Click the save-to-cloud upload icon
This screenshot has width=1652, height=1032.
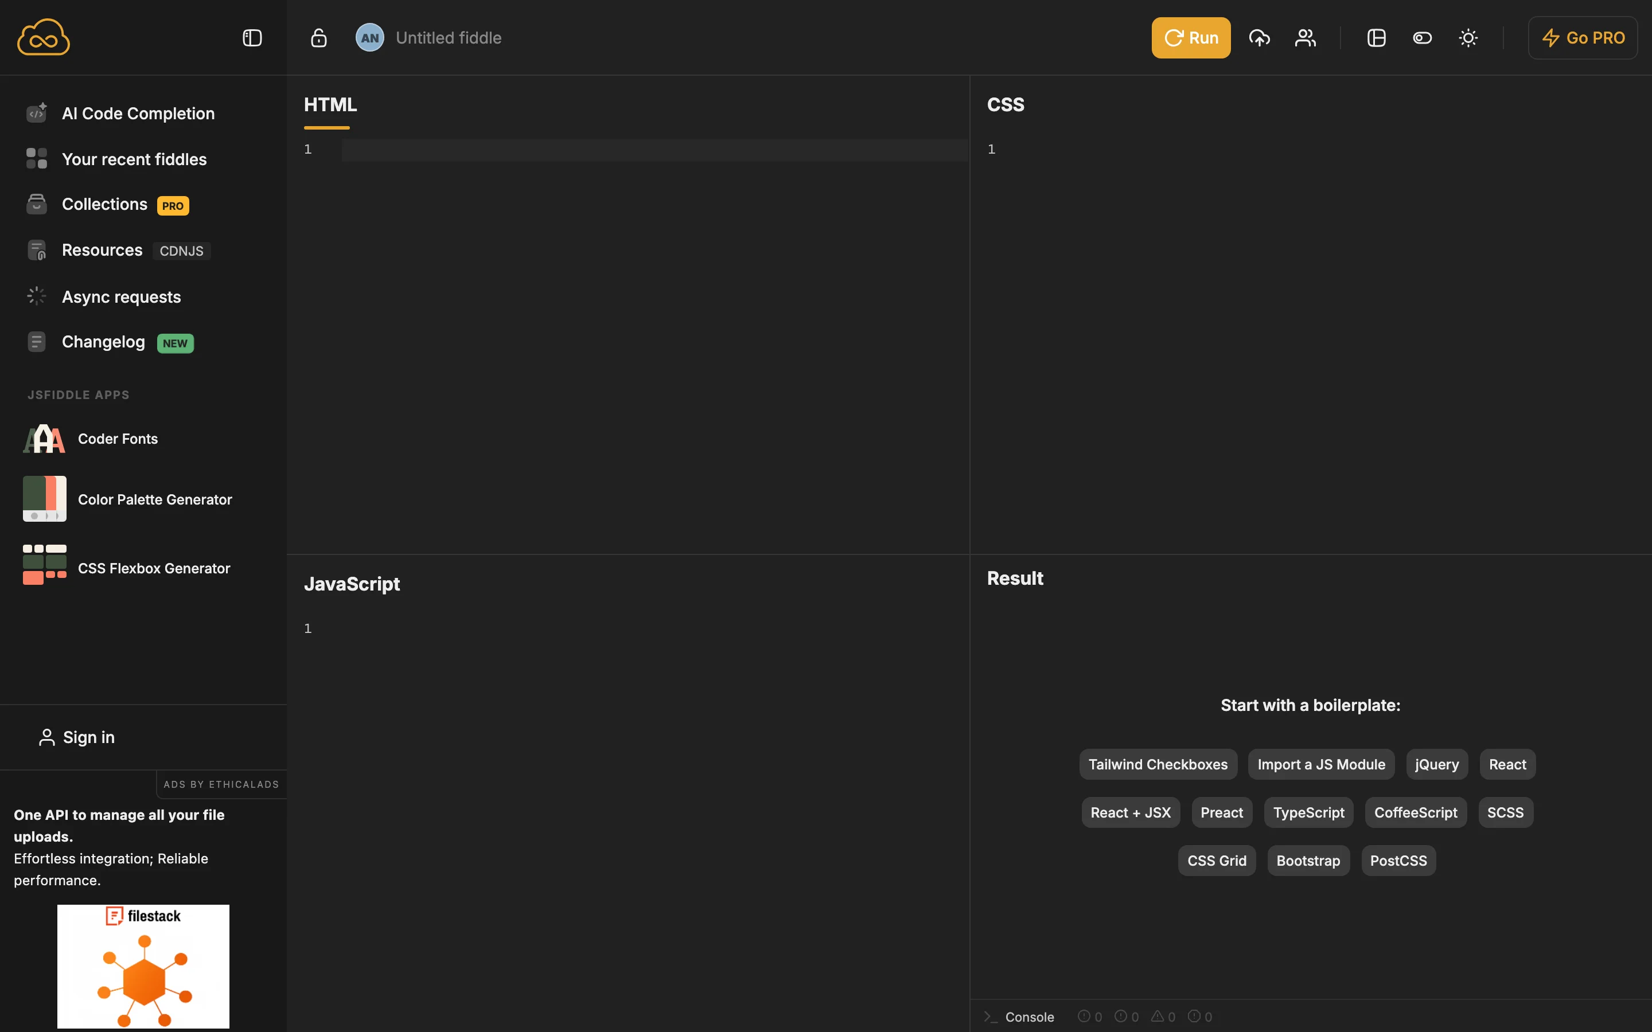1259,37
